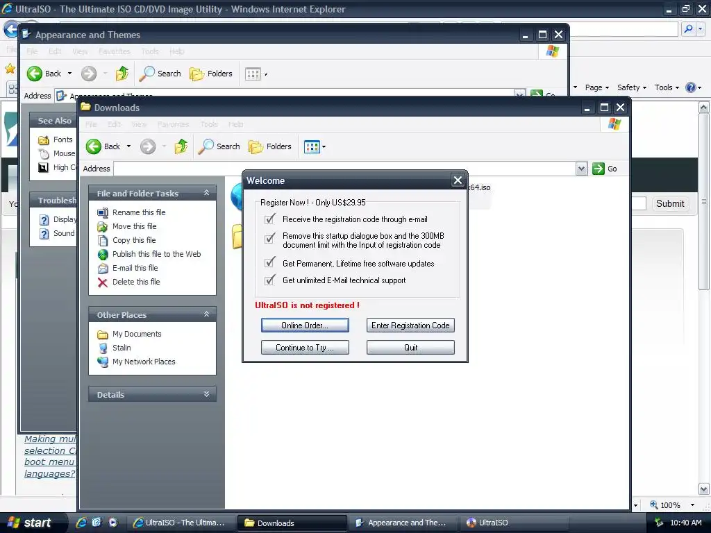This screenshot has height=533, width=711.
Task: Open Fonts in See Also panel
Action: point(62,139)
